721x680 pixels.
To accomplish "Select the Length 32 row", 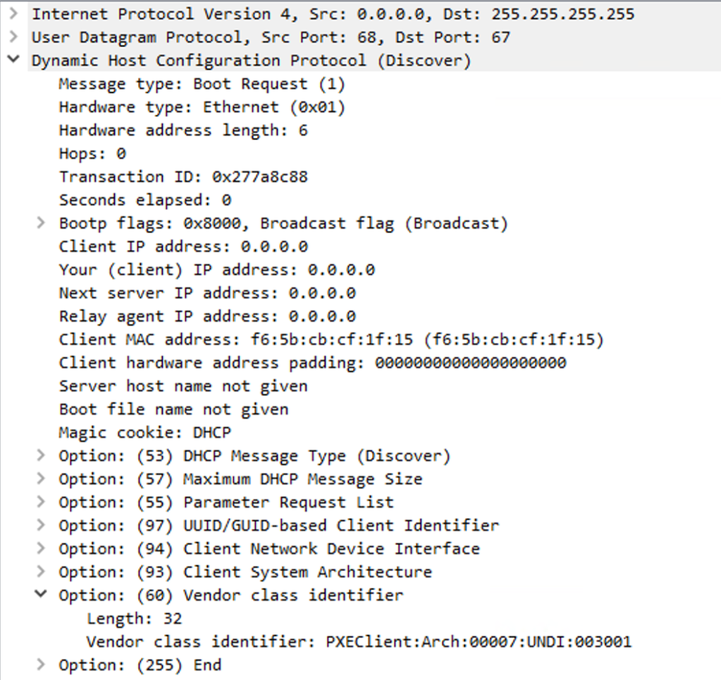I will tap(134, 619).
